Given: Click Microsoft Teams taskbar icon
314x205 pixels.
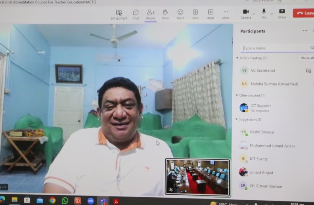Looking at the screenshot, I should tap(104, 202).
